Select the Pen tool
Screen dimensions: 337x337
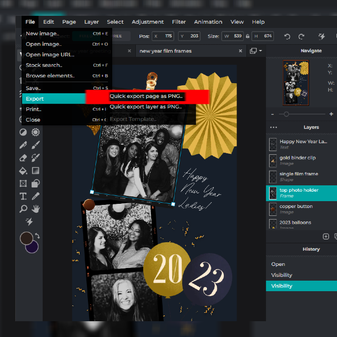(23, 145)
